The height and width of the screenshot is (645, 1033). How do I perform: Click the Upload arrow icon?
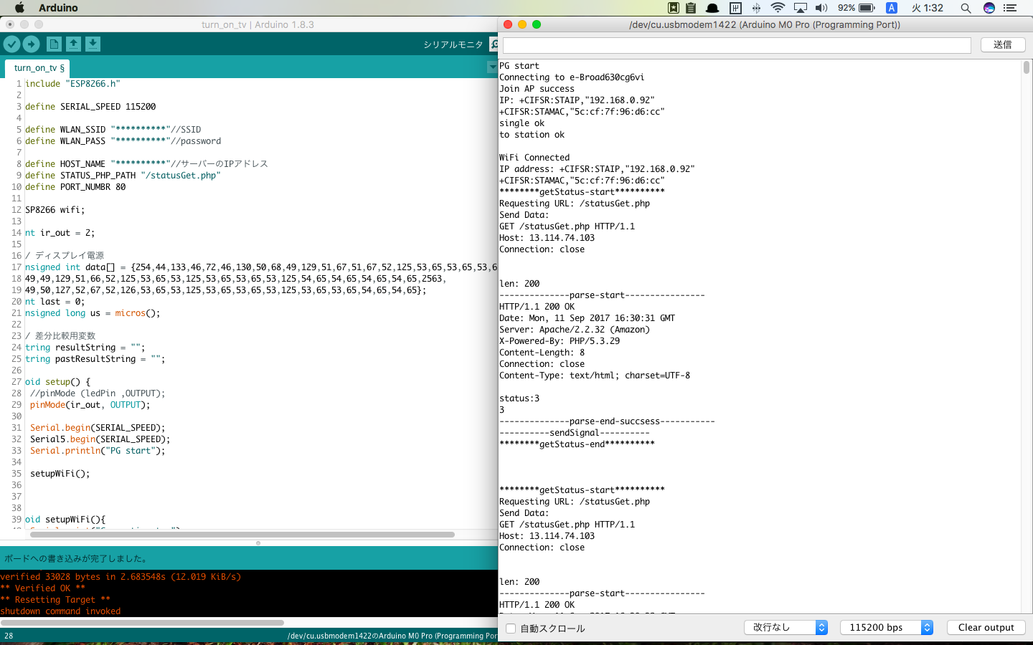pyautogui.click(x=32, y=44)
